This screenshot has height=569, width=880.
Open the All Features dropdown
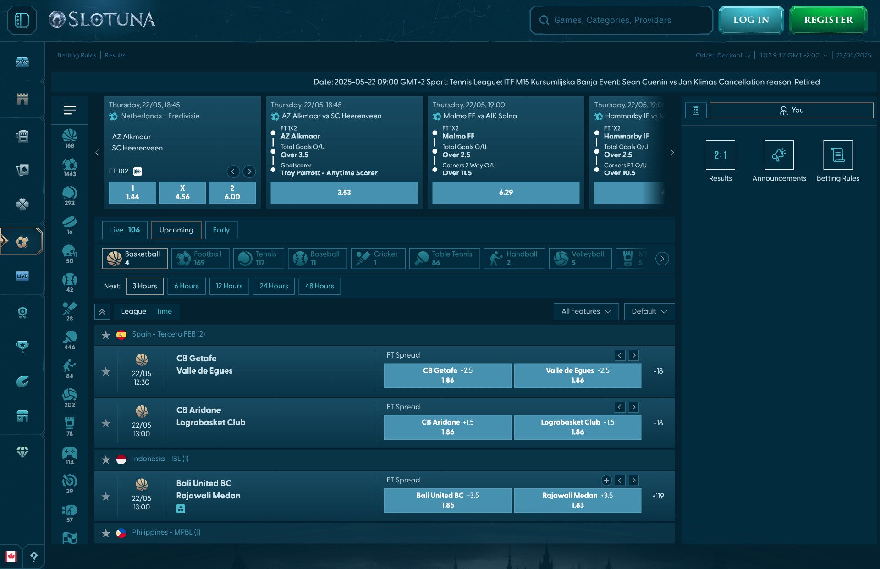(586, 311)
